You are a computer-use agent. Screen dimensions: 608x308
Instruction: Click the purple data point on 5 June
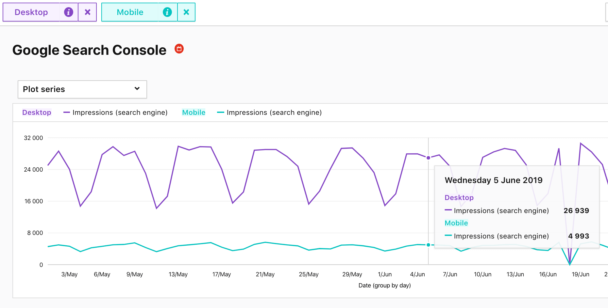(428, 158)
